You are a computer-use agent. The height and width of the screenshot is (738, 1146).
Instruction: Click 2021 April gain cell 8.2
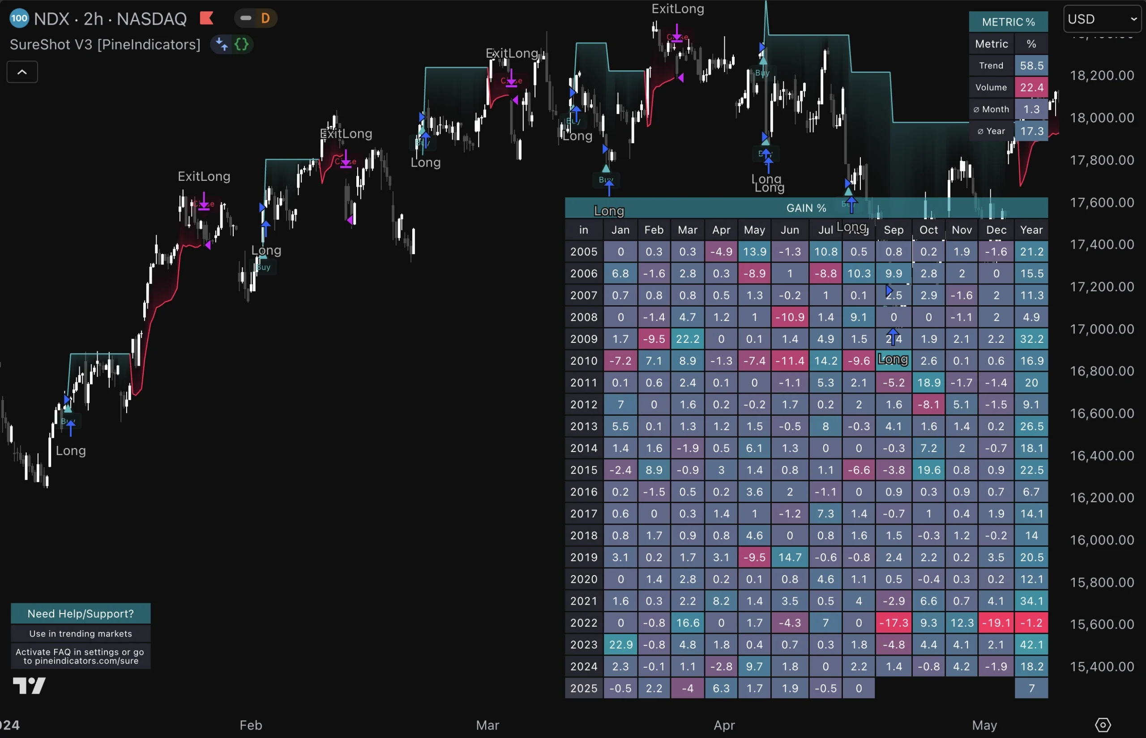(x=721, y=601)
